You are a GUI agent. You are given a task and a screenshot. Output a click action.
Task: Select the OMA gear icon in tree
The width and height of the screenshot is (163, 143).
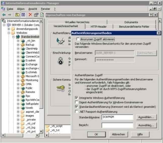tap(23, 84)
